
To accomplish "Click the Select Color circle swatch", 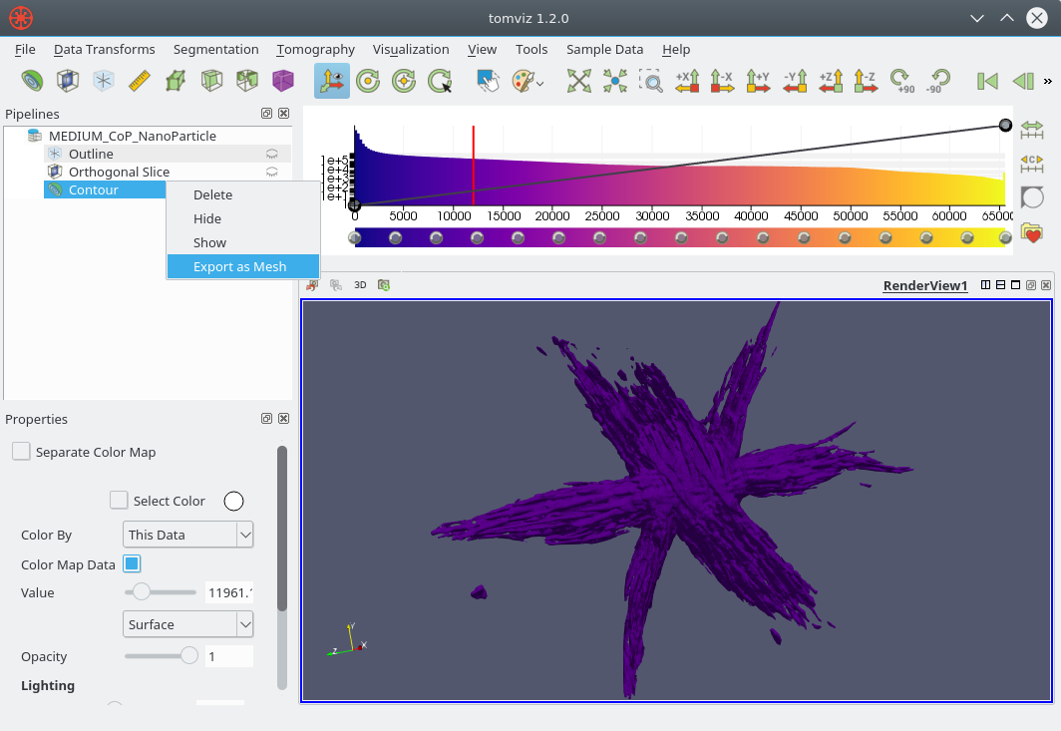I will (233, 501).
